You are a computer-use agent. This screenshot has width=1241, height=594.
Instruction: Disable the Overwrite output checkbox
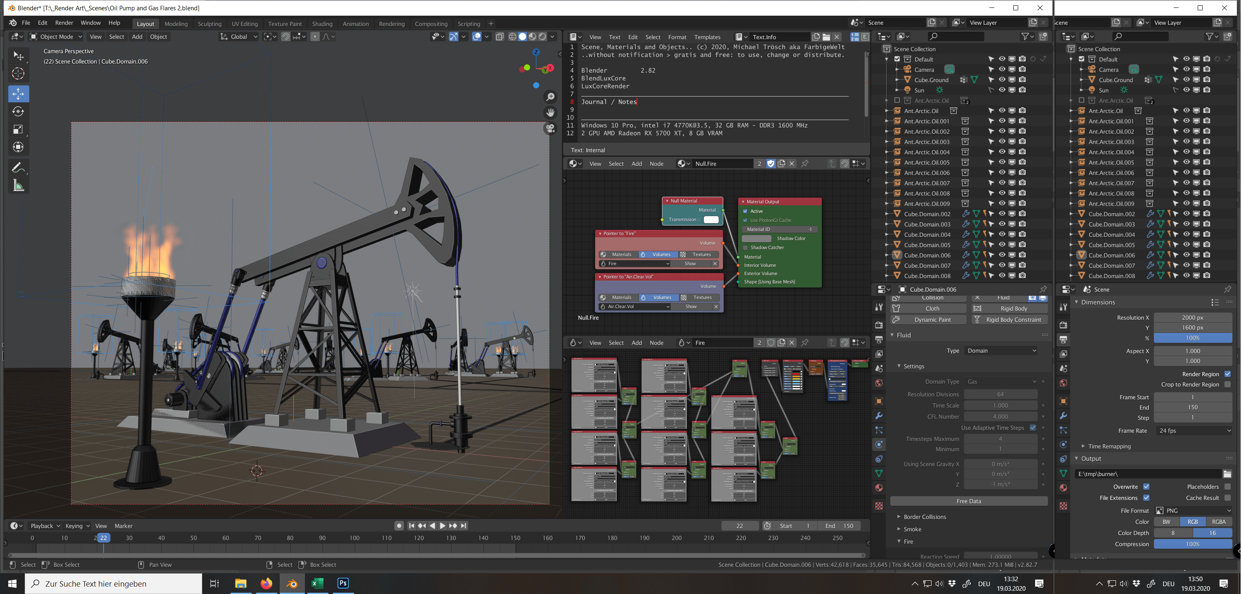tap(1146, 487)
